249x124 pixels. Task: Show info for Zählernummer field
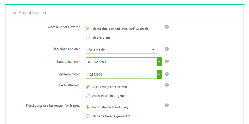(167, 74)
